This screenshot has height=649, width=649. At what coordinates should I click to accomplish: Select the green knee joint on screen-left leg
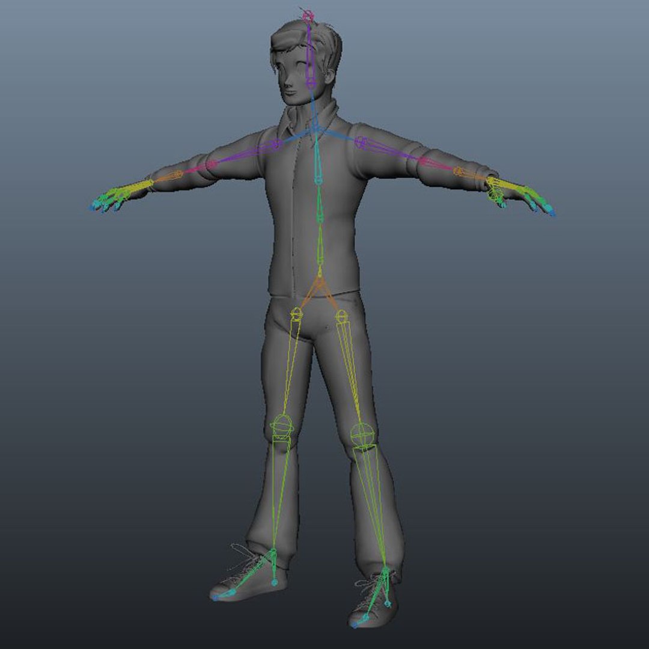[282, 426]
